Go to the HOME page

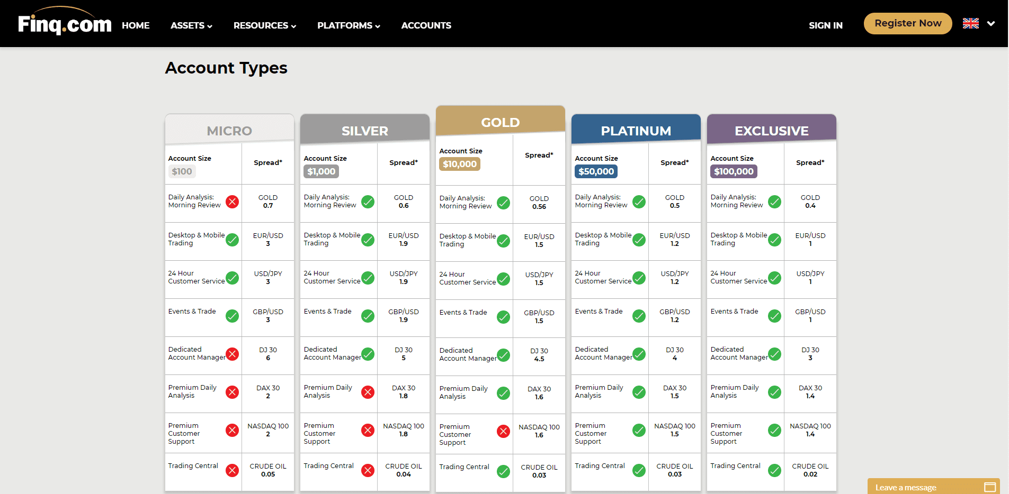136,25
